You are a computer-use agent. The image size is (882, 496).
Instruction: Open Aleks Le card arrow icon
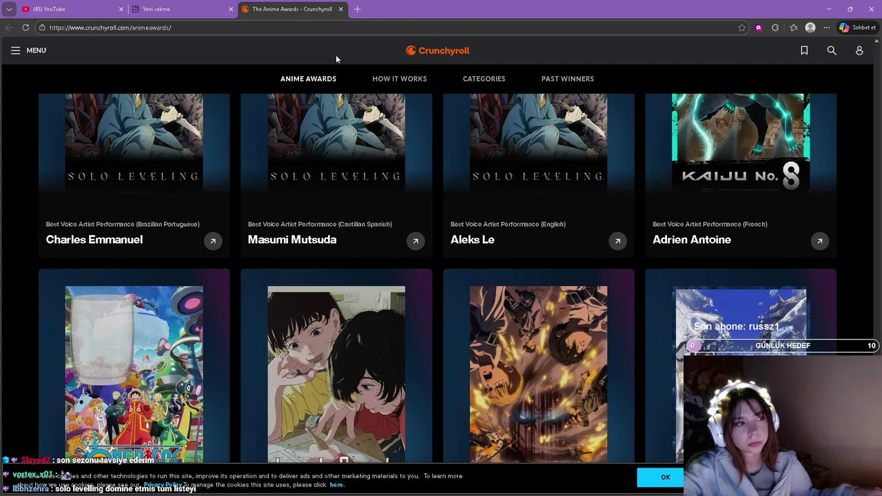pyautogui.click(x=617, y=241)
